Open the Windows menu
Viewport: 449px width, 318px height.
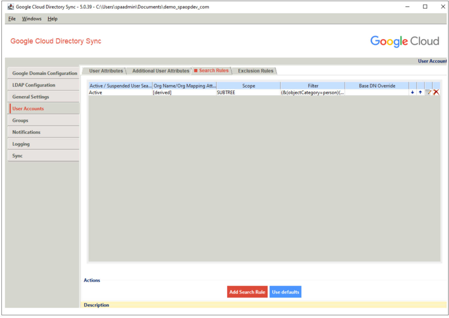32,19
